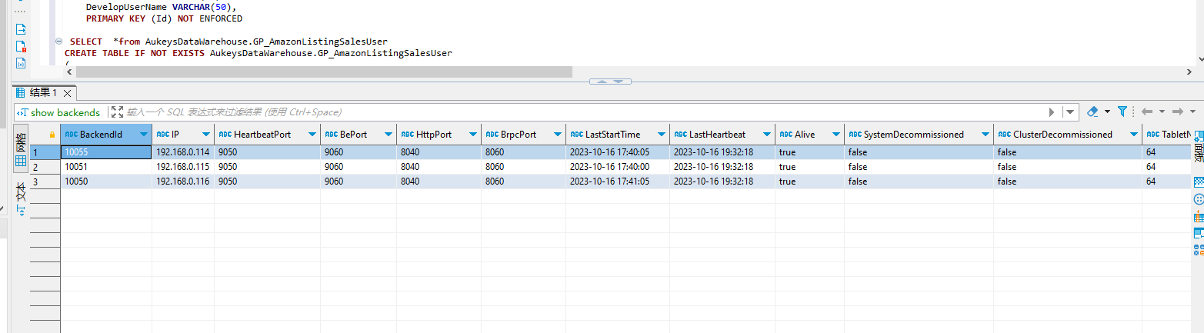
Task: Open the forward arrow history dropdown
Action: 1192,112
